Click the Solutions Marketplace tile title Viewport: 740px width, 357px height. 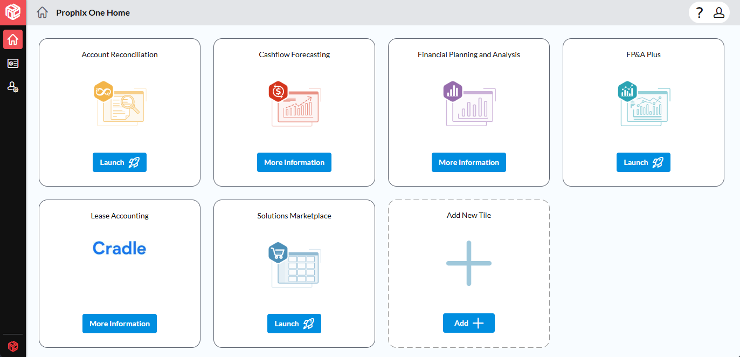click(x=294, y=216)
